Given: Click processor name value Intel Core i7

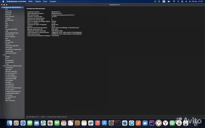Looking at the screenshot, I should tap(63, 15).
